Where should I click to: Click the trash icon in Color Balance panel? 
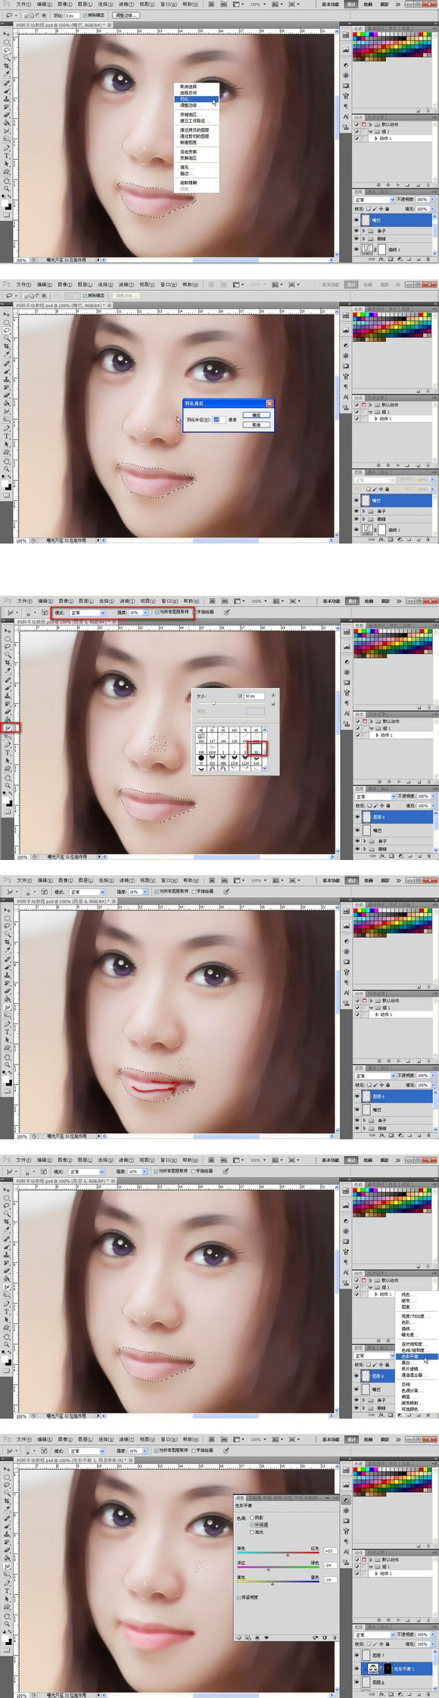335,1637
